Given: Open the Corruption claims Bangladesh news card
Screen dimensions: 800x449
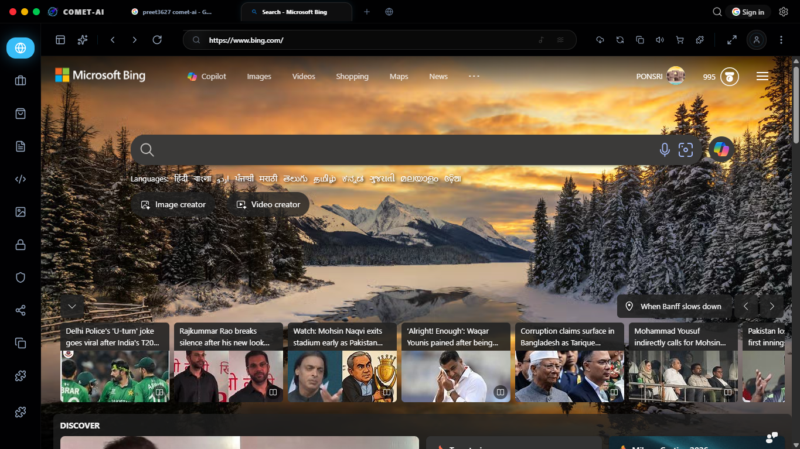Looking at the screenshot, I should [570, 362].
